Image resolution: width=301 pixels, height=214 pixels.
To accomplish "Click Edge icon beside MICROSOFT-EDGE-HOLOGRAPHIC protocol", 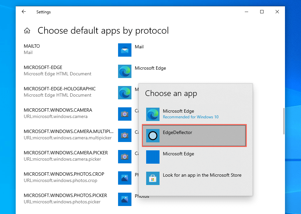I will 125,93.
